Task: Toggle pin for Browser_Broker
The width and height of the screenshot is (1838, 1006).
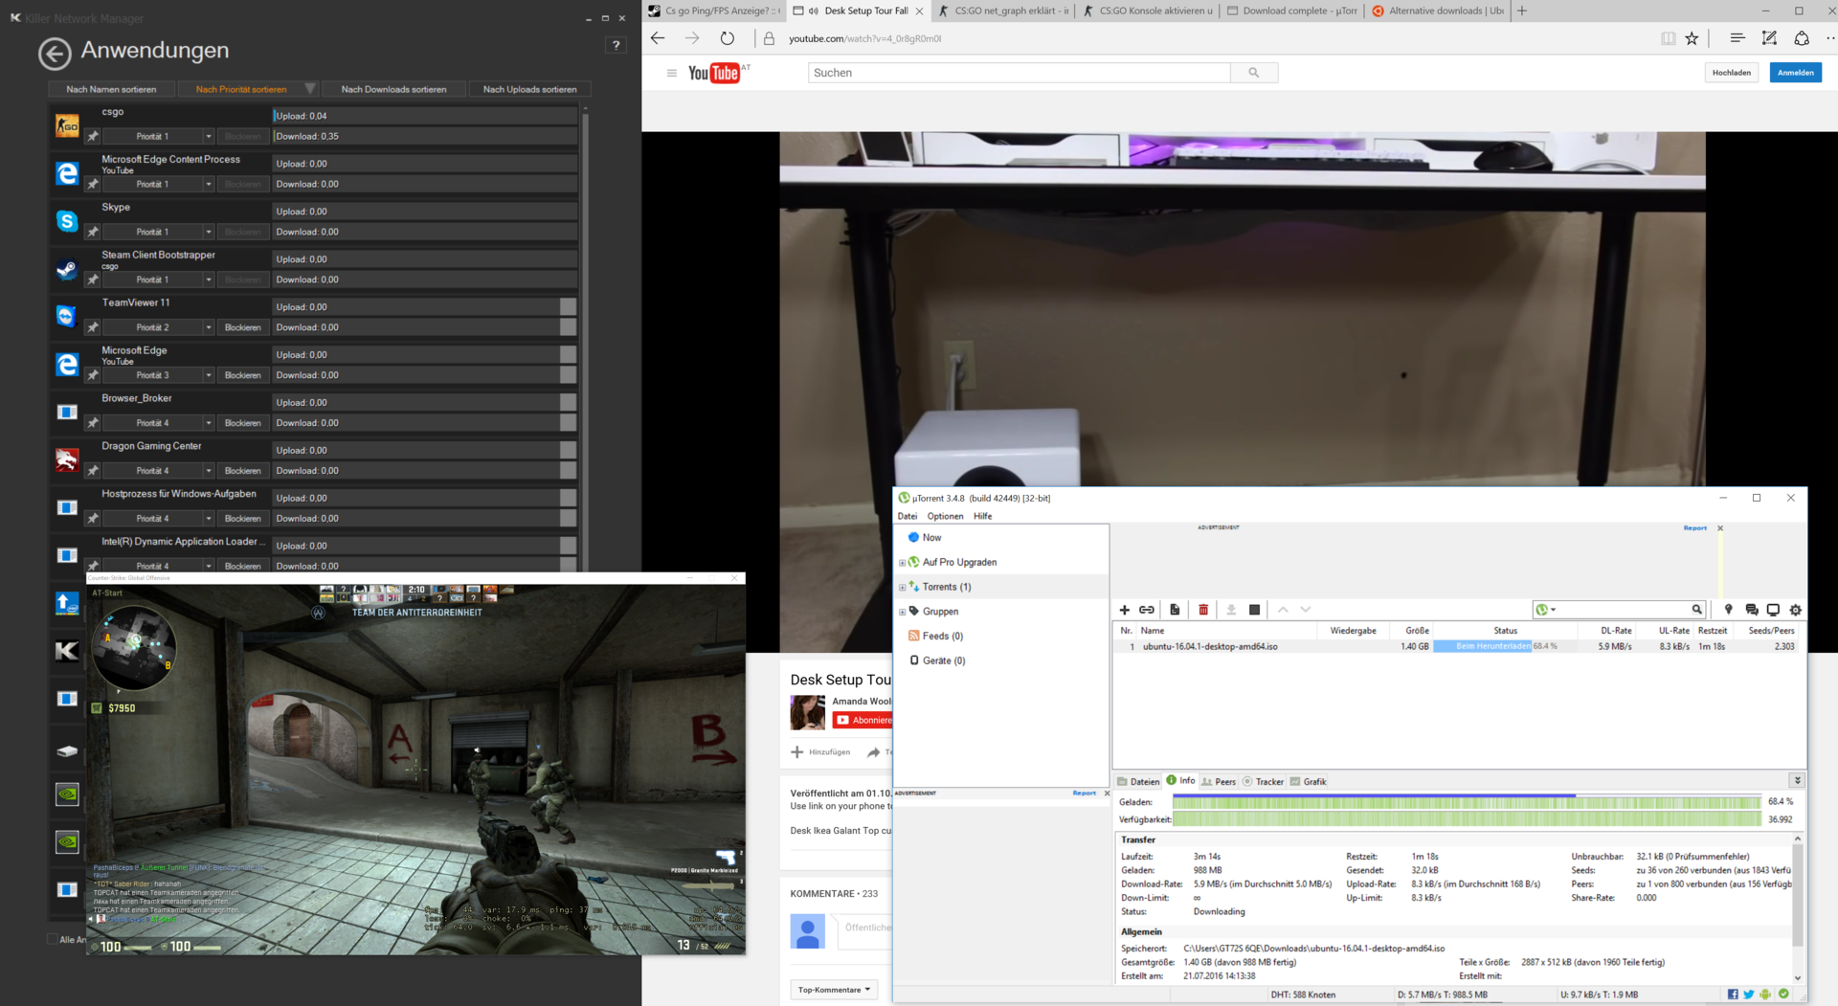Action: (93, 423)
